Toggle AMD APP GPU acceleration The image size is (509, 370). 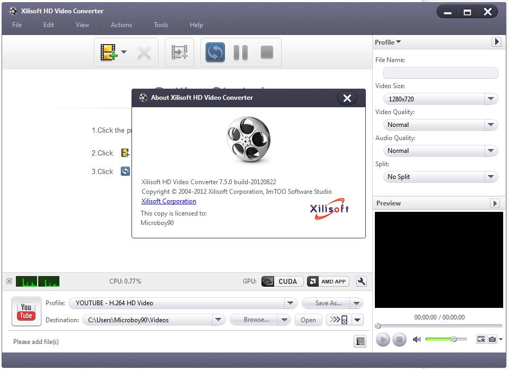pyautogui.click(x=328, y=281)
